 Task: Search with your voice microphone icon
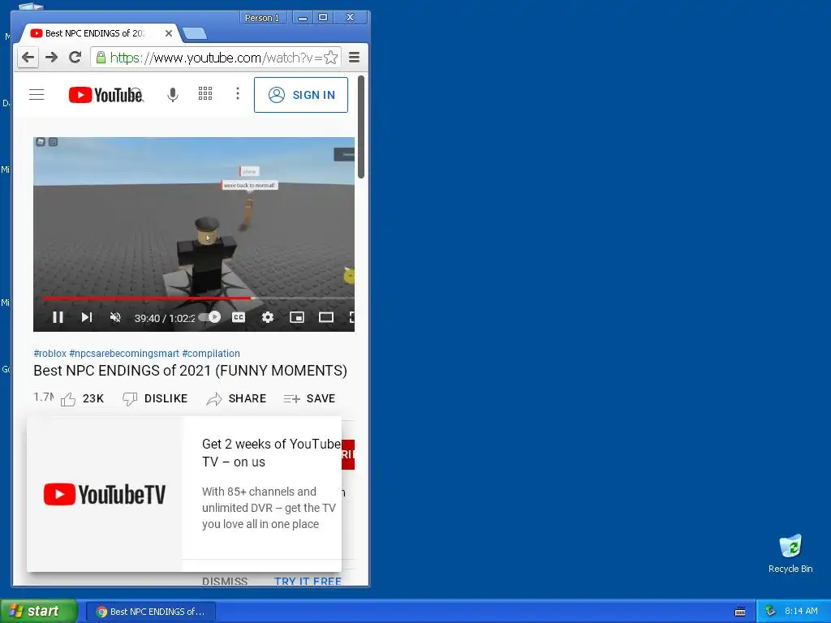(172, 95)
